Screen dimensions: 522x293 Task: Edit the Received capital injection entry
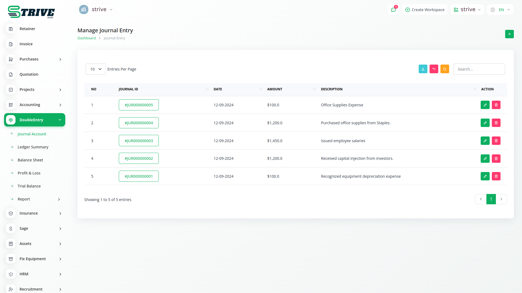(x=485, y=159)
